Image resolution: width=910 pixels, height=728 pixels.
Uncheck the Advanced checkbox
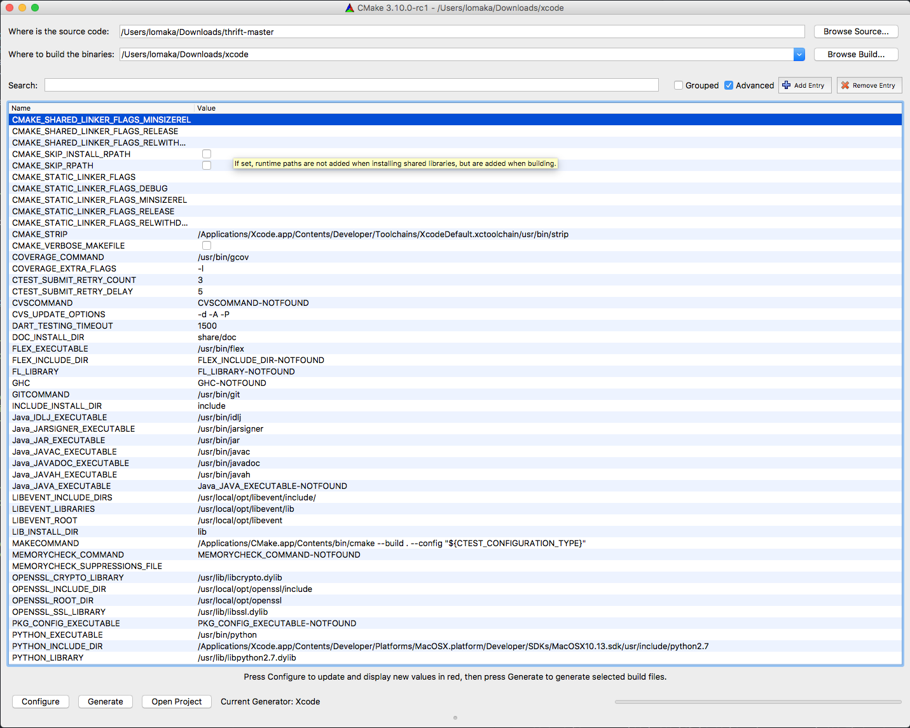729,85
